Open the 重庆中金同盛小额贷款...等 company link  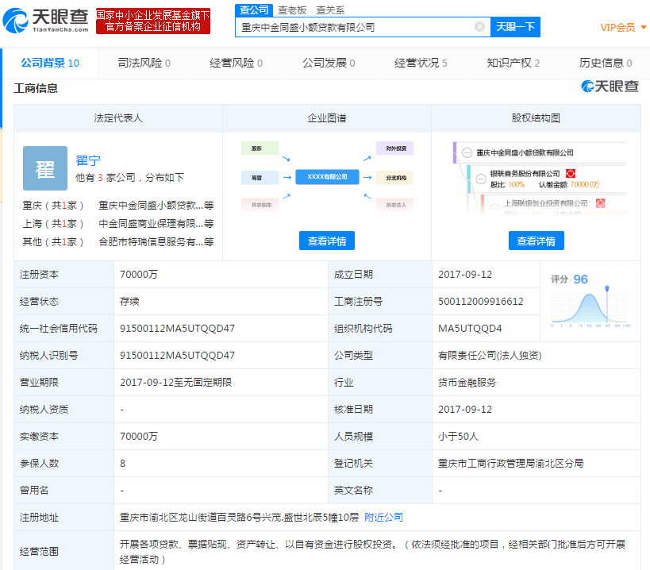pos(156,205)
